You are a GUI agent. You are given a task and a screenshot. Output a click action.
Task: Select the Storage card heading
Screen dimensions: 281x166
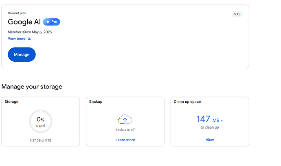click(x=11, y=102)
